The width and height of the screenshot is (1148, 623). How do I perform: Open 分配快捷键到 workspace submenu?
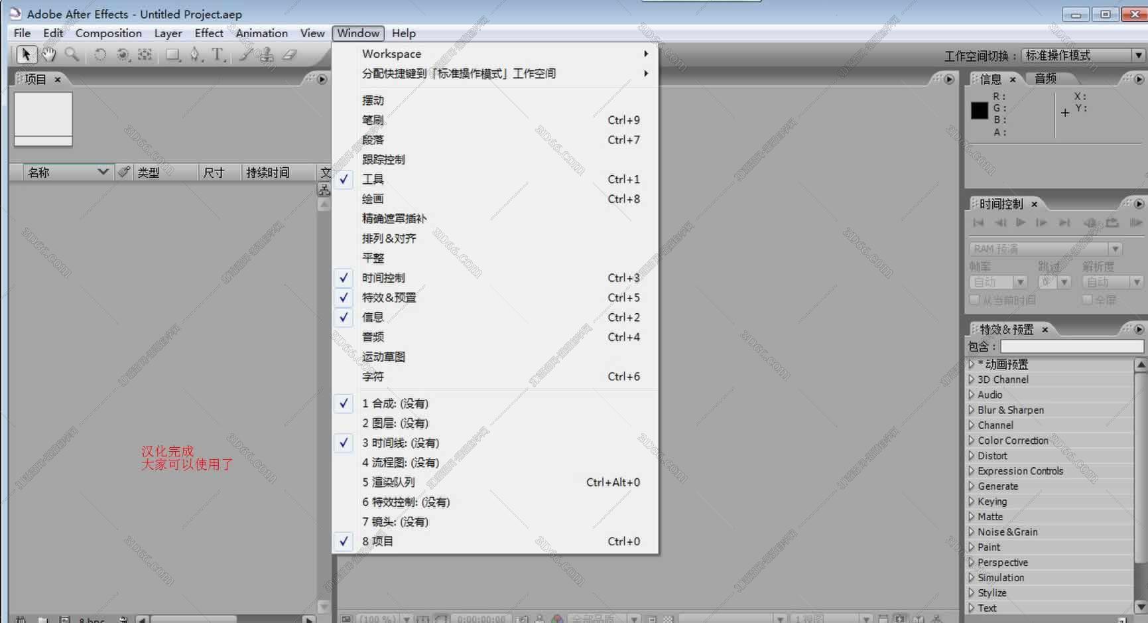[495, 74]
